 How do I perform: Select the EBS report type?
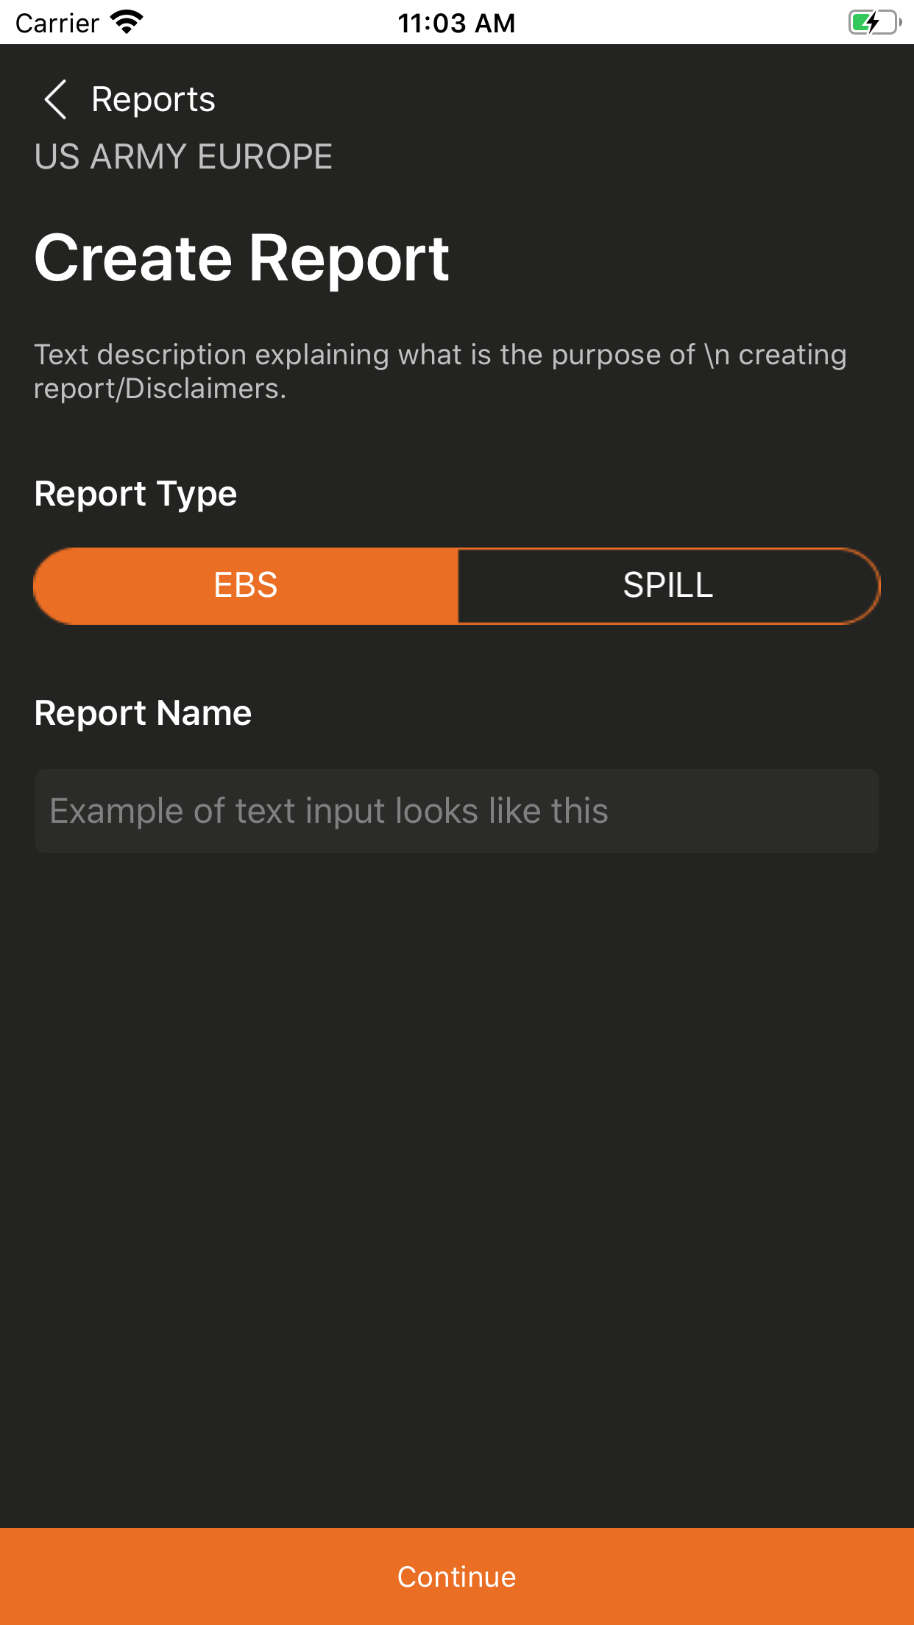(x=246, y=586)
